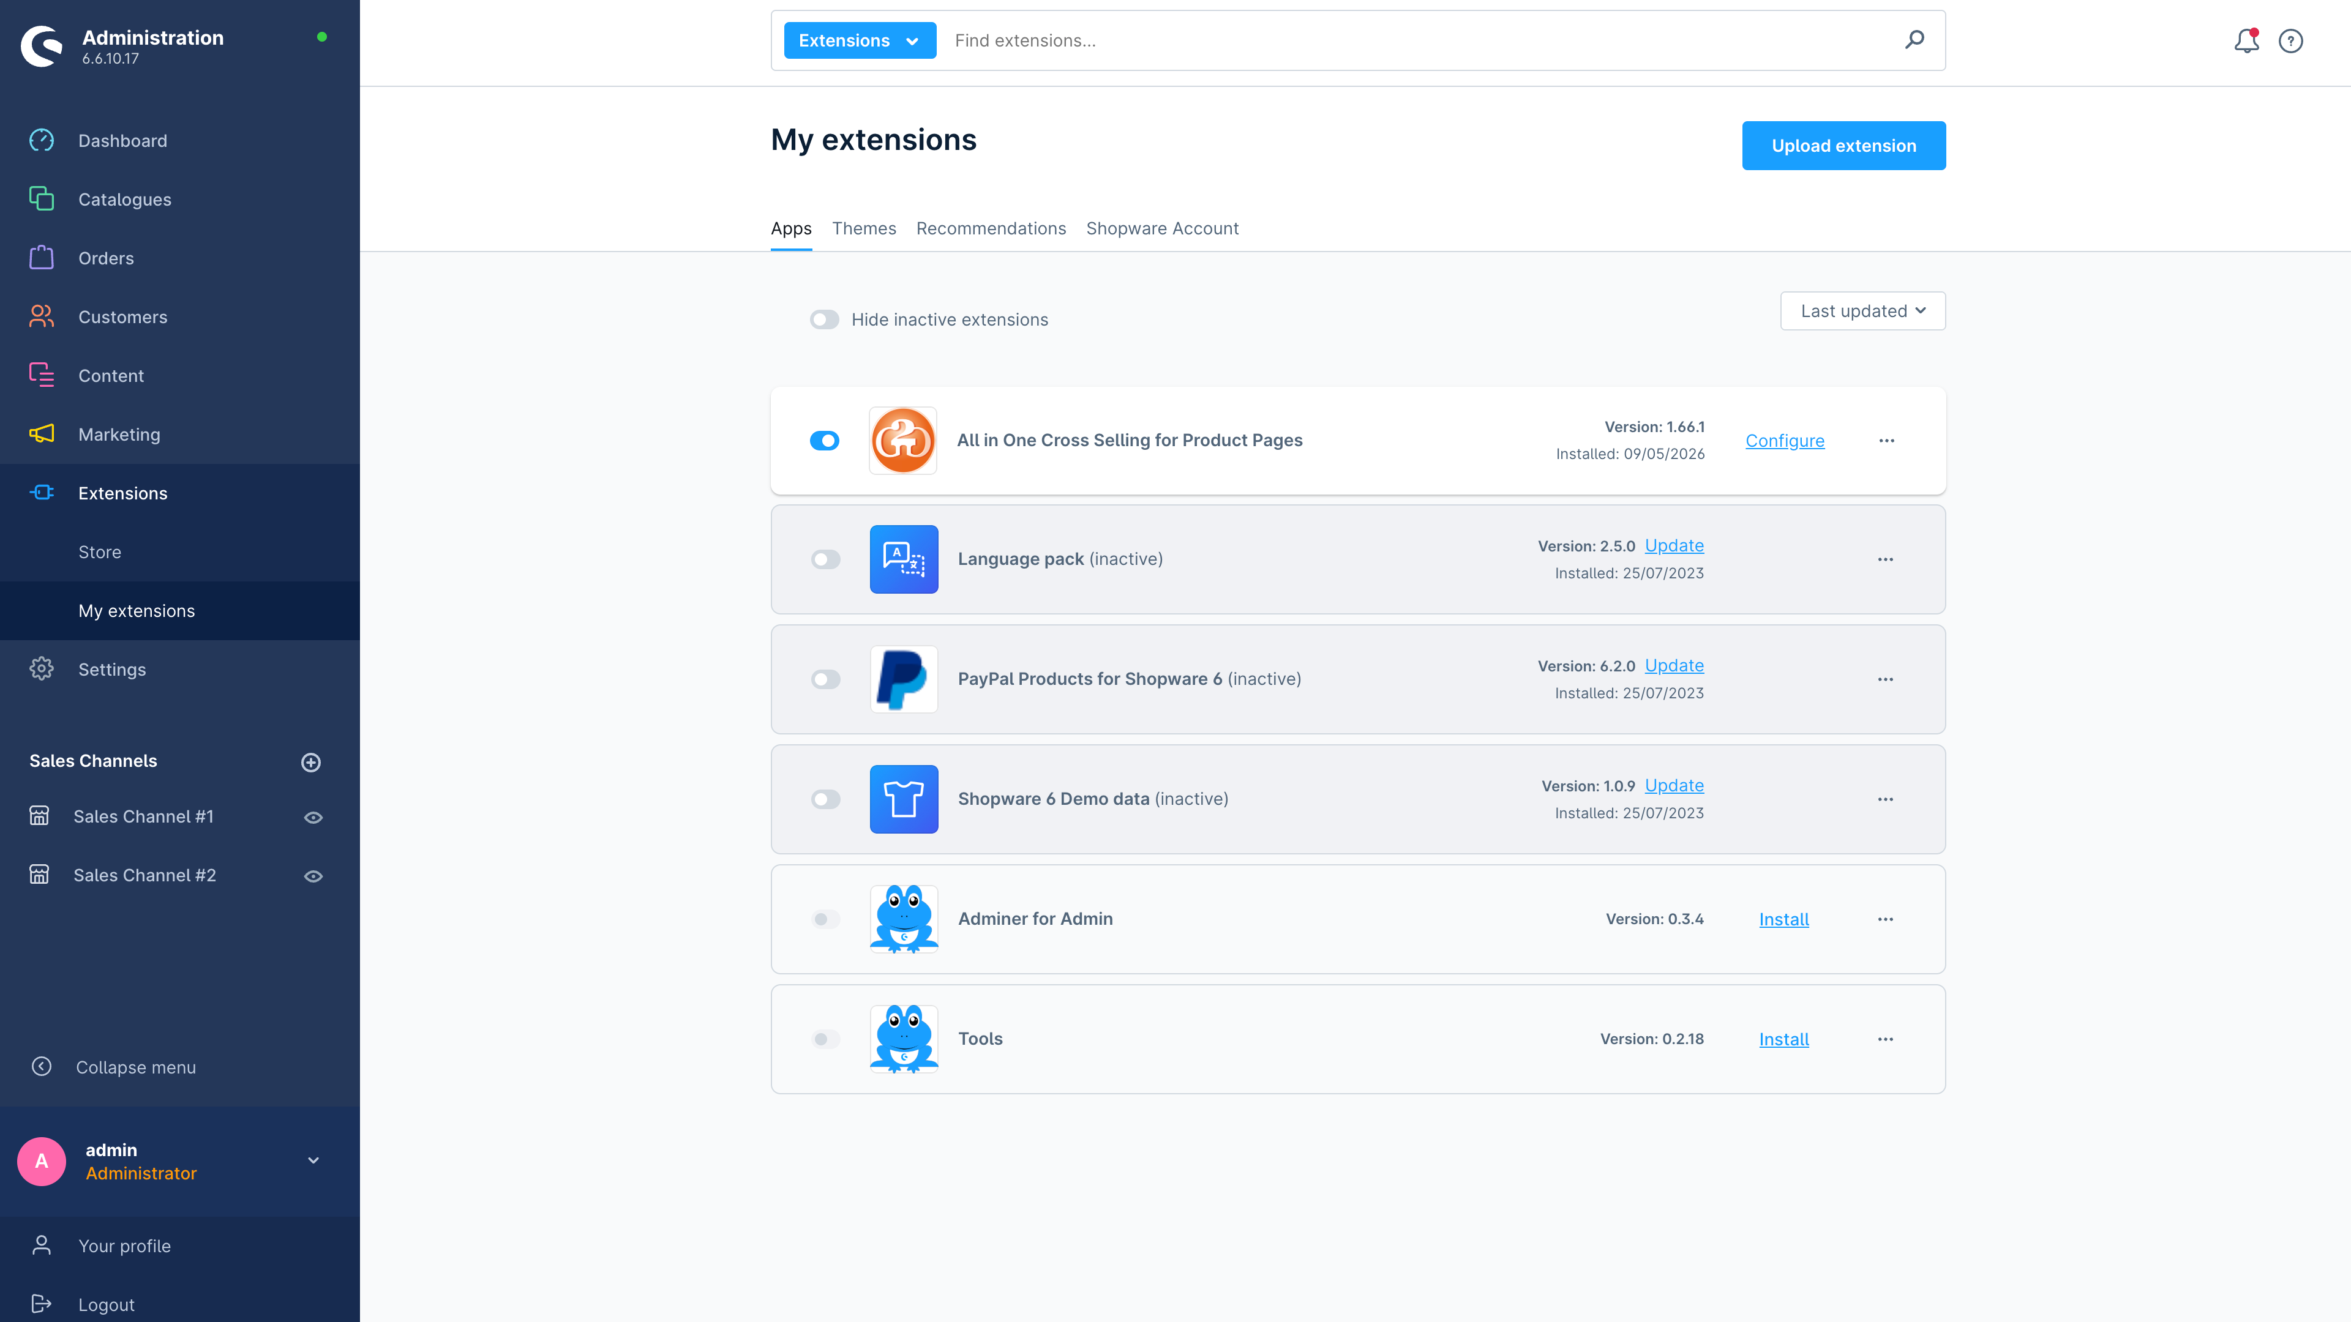Viewport: 2351px width, 1322px height.
Task: Click Configure for All in One Cross Selling
Action: click(x=1784, y=441)
